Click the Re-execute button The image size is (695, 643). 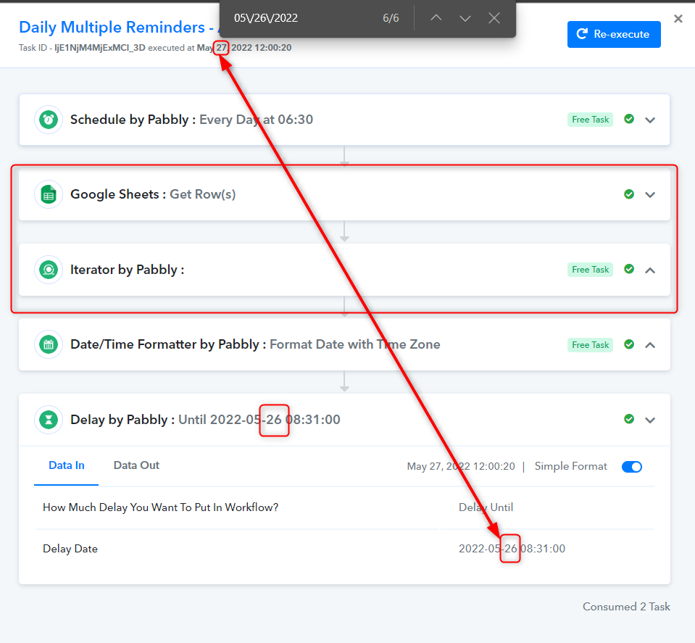pyautogui.click(x=614, y=34)
